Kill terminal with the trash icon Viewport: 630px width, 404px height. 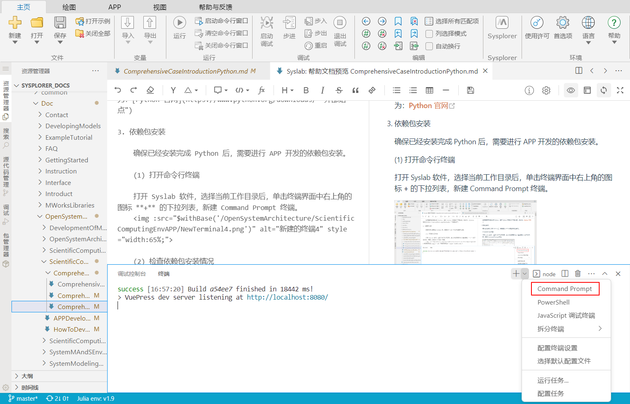click(578, 274)
